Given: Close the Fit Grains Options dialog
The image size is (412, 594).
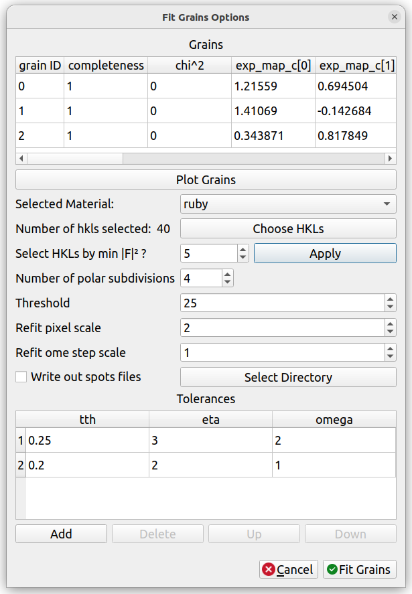Looking at the screenshot, I should point(394,17).
